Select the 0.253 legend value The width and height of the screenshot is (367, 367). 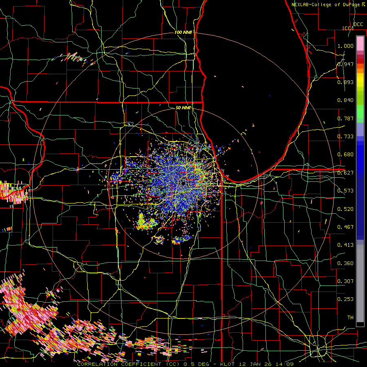point(345,299)
